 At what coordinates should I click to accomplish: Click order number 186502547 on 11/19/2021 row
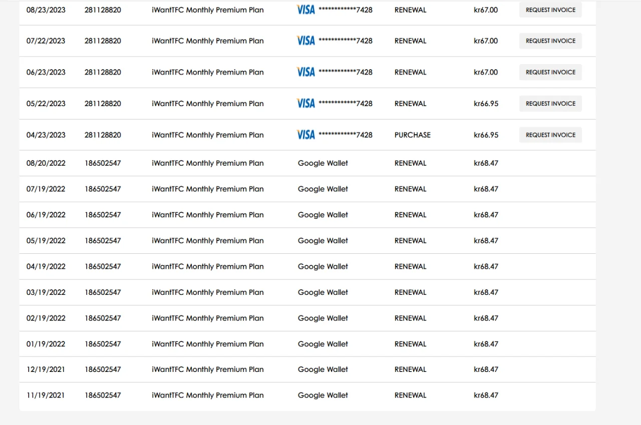point(103,395)
